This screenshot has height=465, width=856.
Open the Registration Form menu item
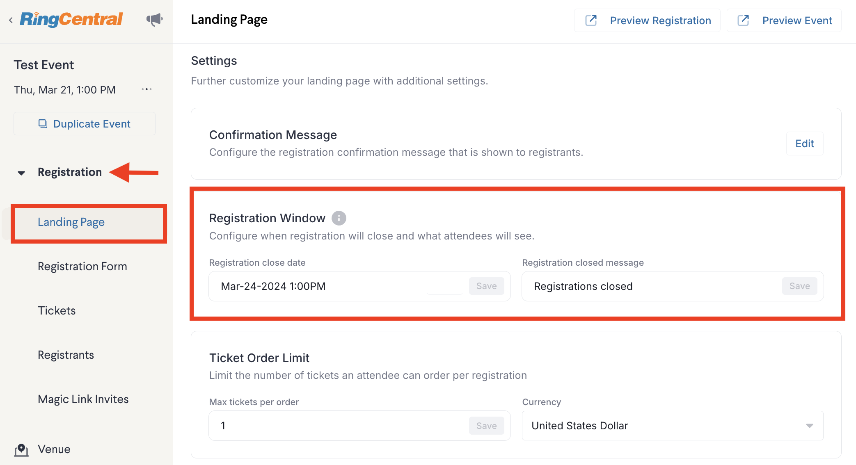82,266
